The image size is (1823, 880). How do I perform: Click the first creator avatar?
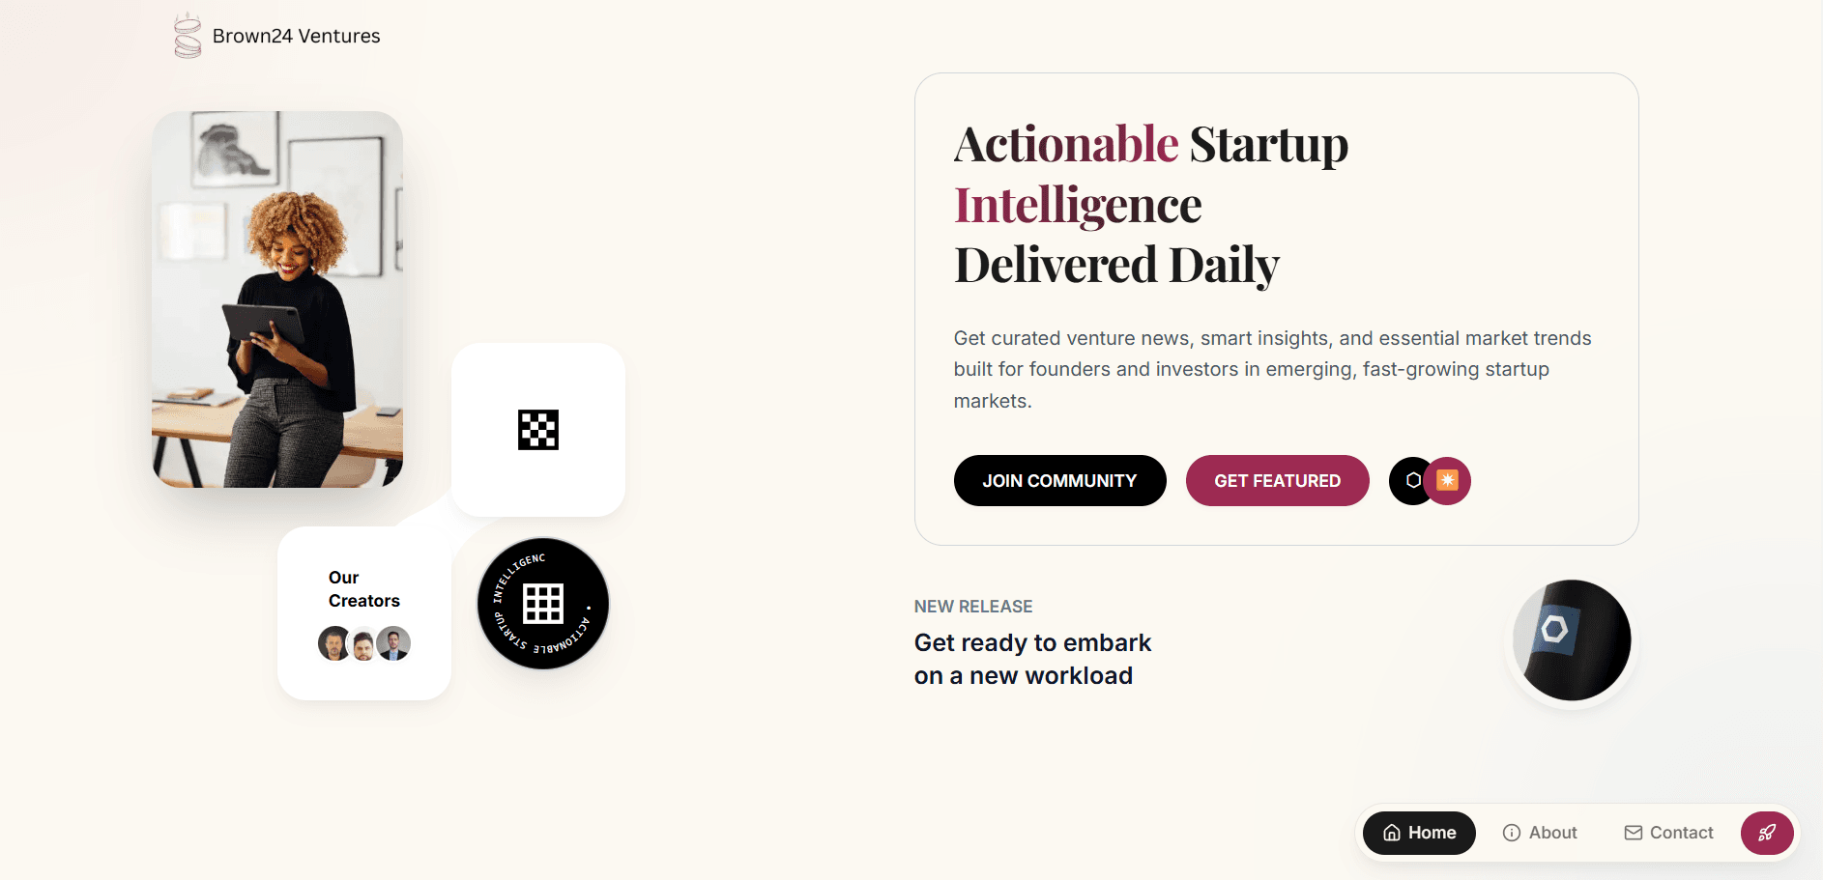pyautogui.click(x=335, y=643)
